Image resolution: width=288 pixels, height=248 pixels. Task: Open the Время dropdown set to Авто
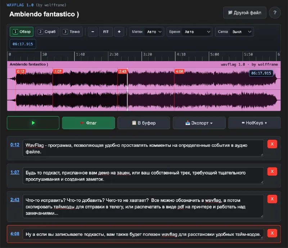pyautogui.click(x=197, y=32)
